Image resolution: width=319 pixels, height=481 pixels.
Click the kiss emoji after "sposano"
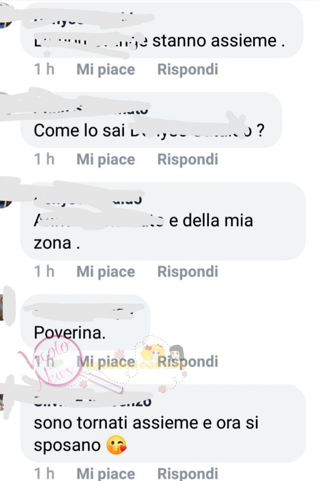click(x=116, y=446)
